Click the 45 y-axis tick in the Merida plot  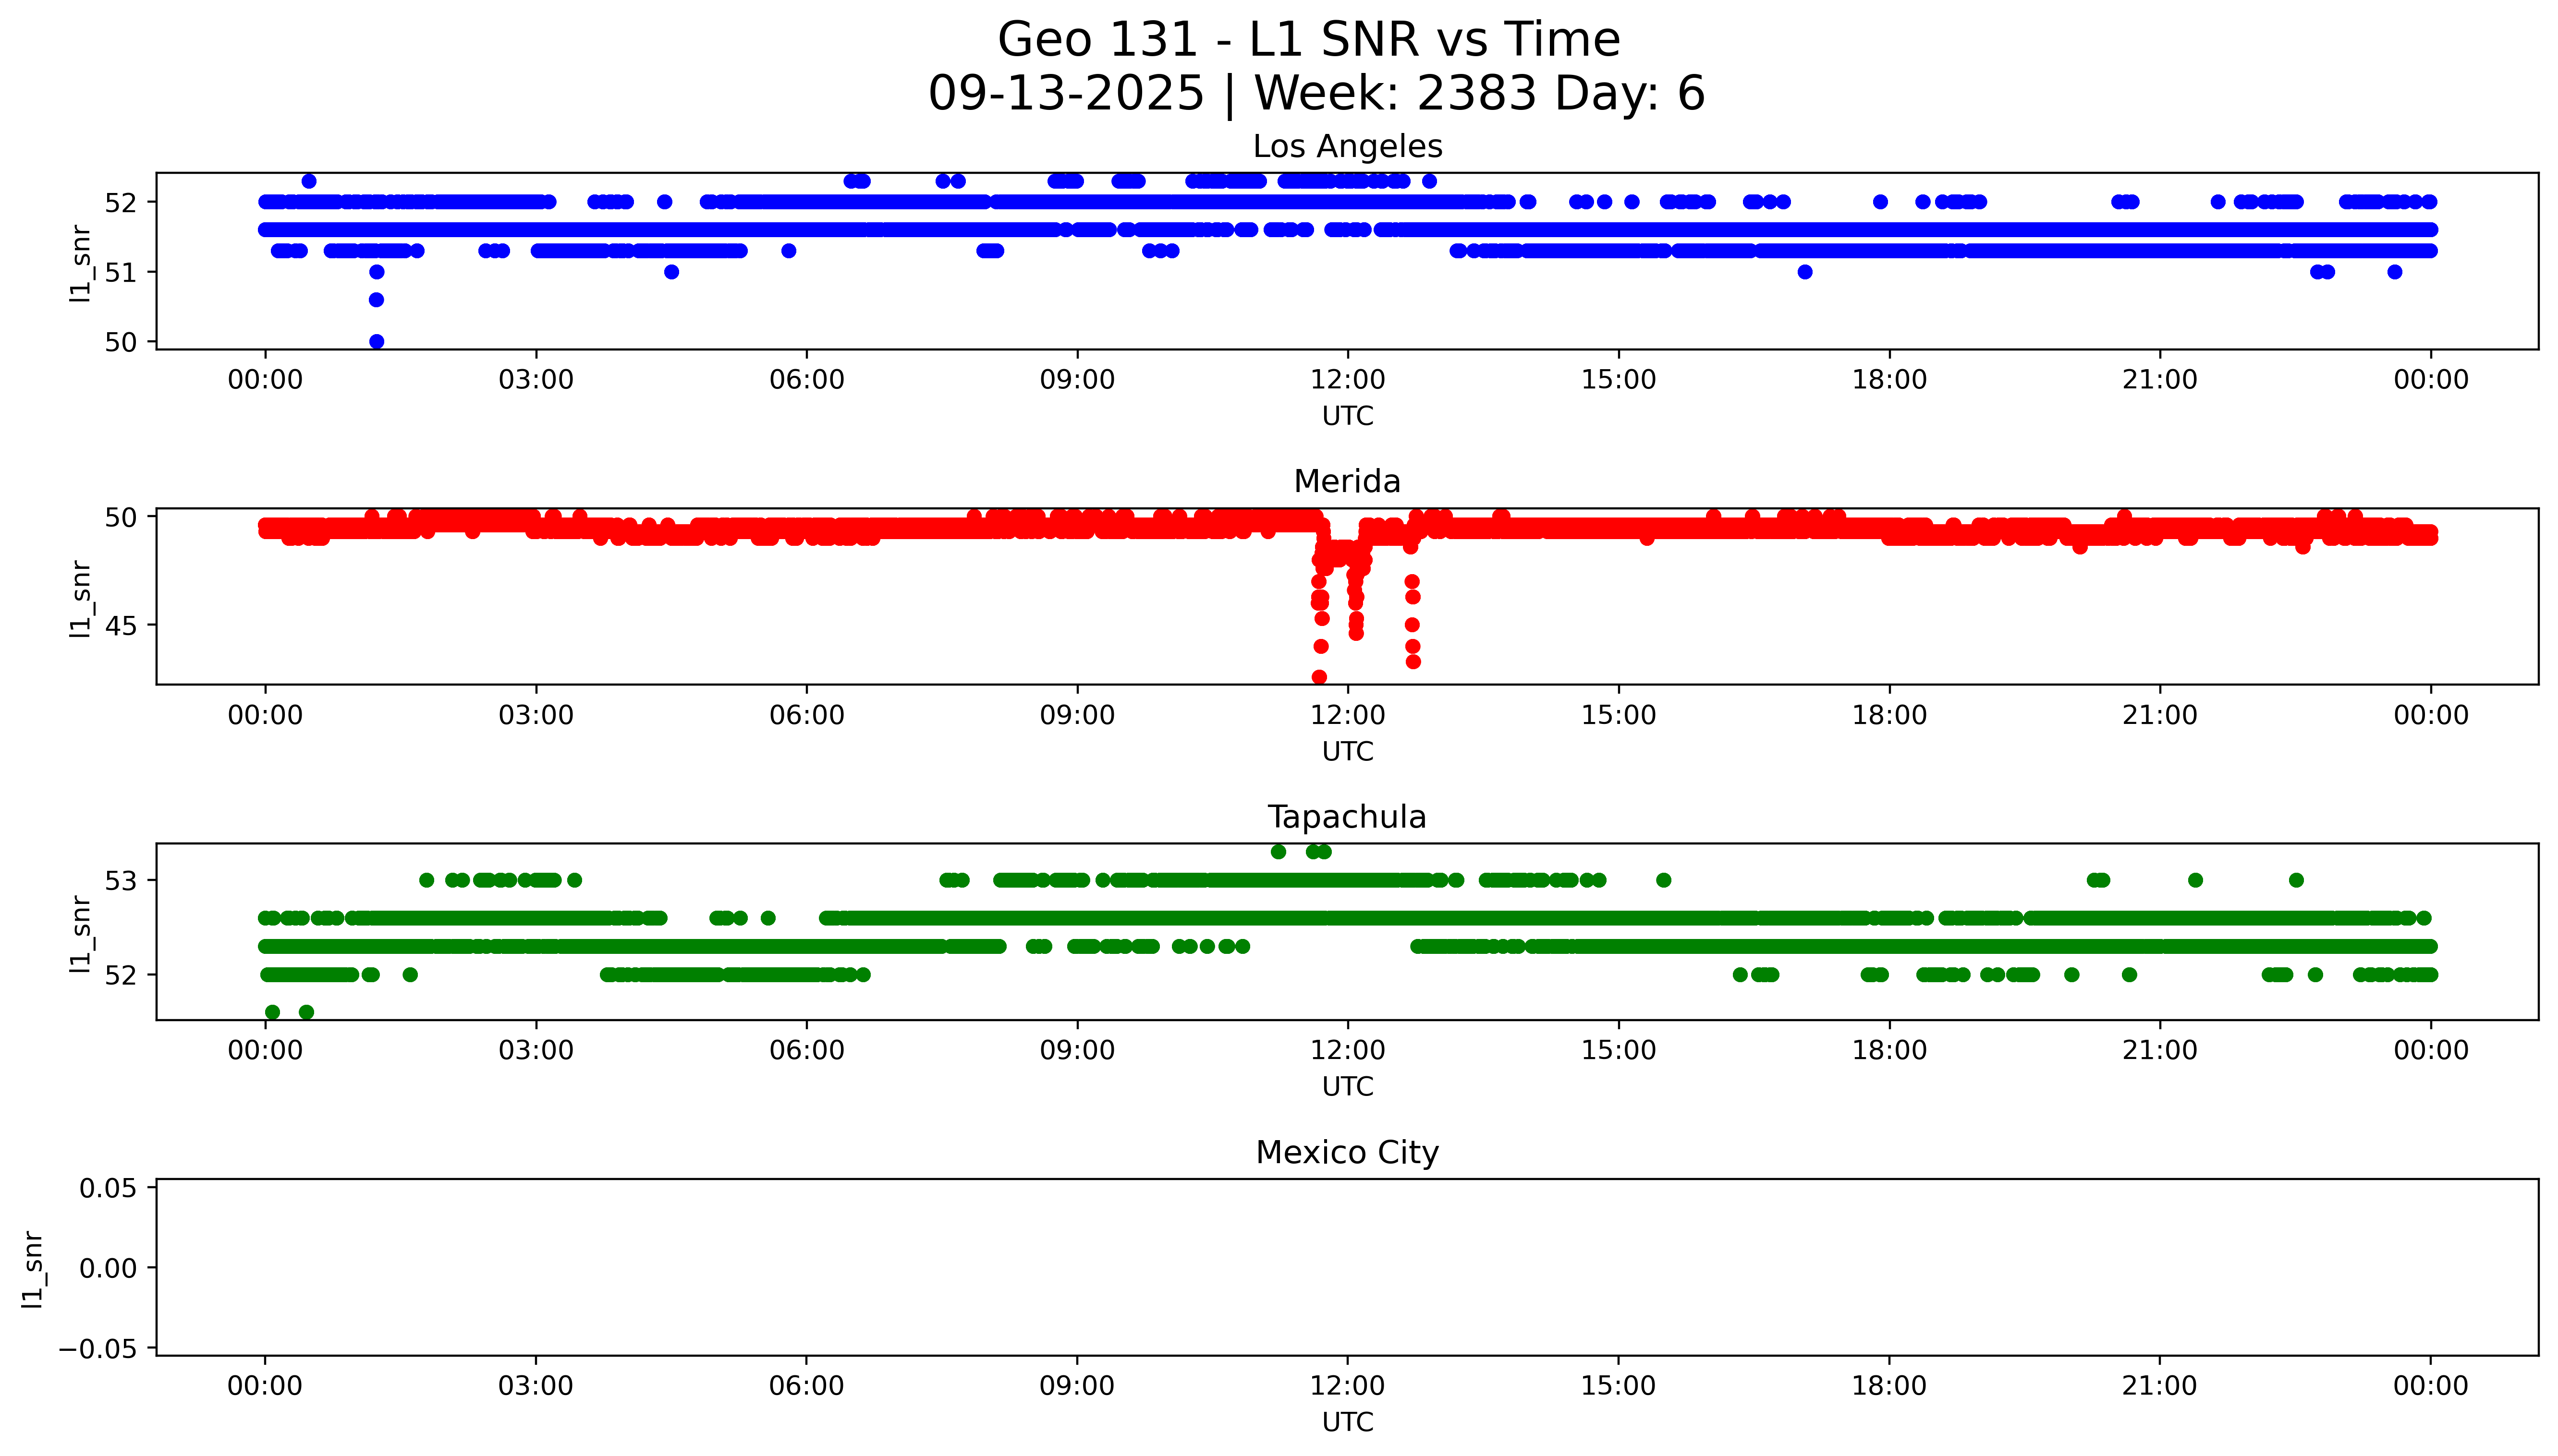tap(120, 625)
